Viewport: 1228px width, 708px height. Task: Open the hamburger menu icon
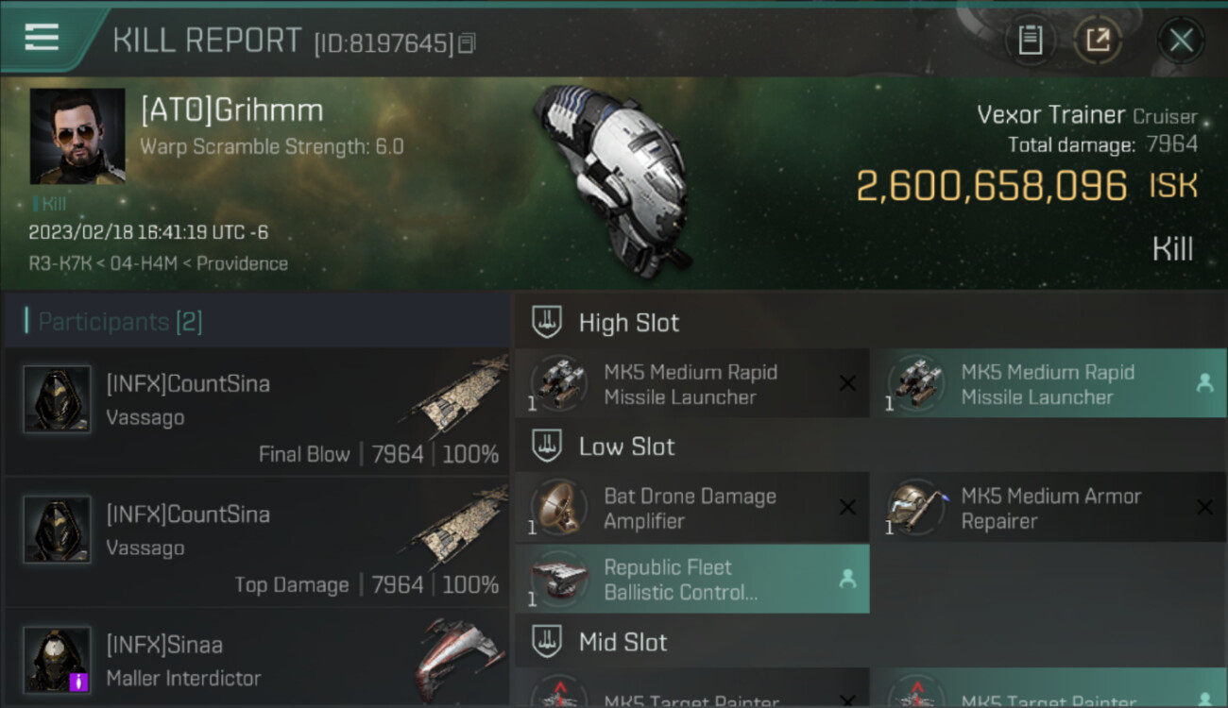(x=43, y=38)
